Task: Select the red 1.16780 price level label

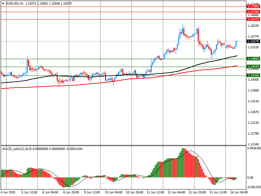Action: 253,11
